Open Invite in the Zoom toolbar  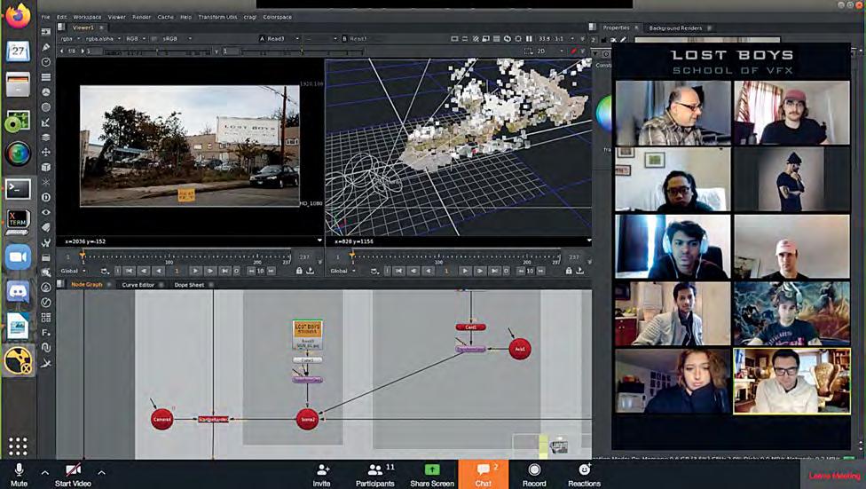(322, 475)
